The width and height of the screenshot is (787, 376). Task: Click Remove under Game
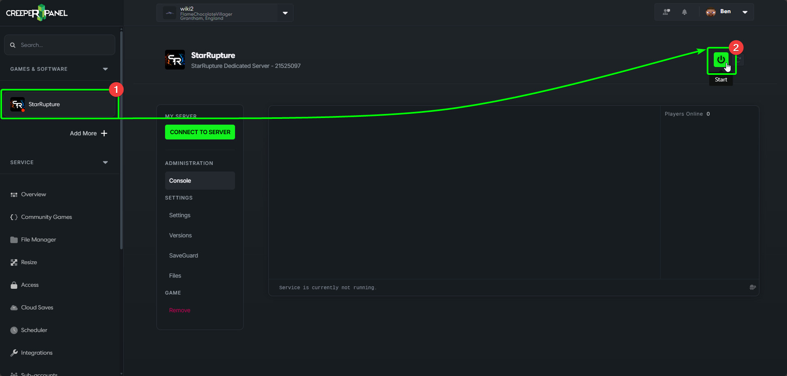pos(180,310)
